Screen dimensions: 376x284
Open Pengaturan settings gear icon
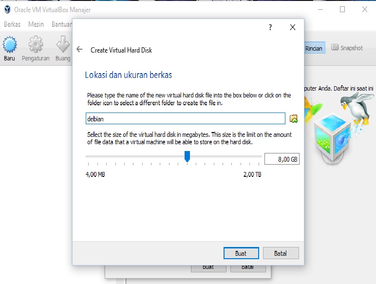pyautogui.click(x=36, y=44)
